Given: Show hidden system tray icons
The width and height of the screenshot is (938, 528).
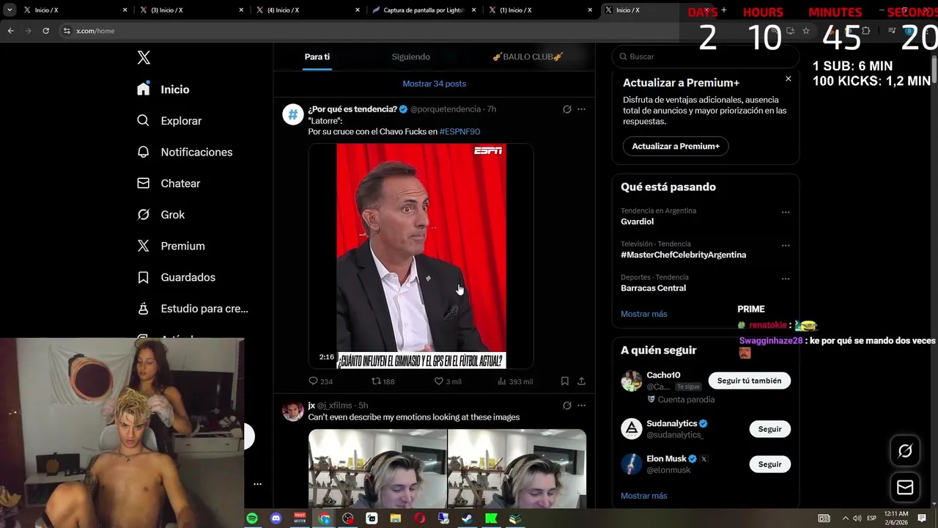Looking at the screenshot, I should point(845,518).
